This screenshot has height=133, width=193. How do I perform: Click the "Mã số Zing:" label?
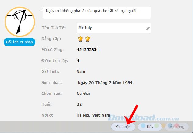[53, 49]
